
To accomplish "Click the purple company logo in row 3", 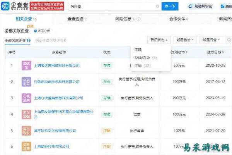I will [x=26, y=98].
